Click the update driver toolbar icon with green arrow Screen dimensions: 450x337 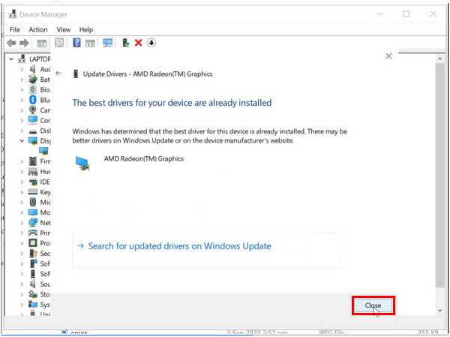(125, 43)
